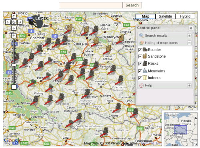Pan the map left with arrow
This screenshot has width=200, height=148.
coord(8,22)
